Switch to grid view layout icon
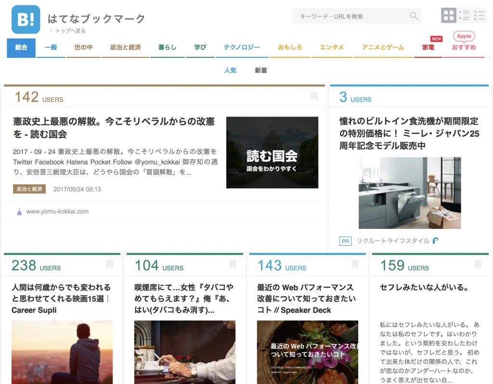 pyautogui.click(x=448, y=15)
